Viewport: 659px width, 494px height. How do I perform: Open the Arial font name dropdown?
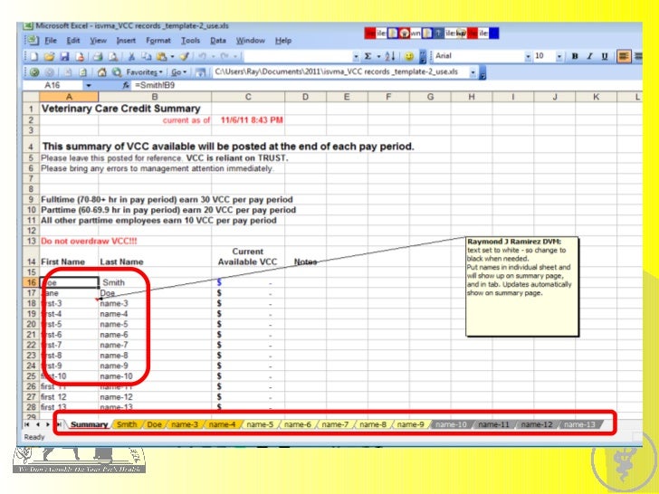pyautogui.click(x=528, y=56)
